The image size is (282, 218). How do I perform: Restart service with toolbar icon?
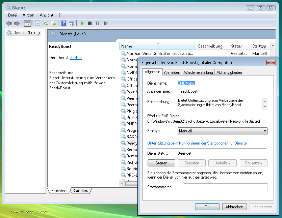pos(105,23)
